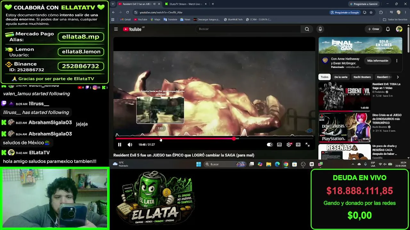410x230 pixels.
Task: Open the Todos los favoritos folder
Action: [x=395, y=19]
